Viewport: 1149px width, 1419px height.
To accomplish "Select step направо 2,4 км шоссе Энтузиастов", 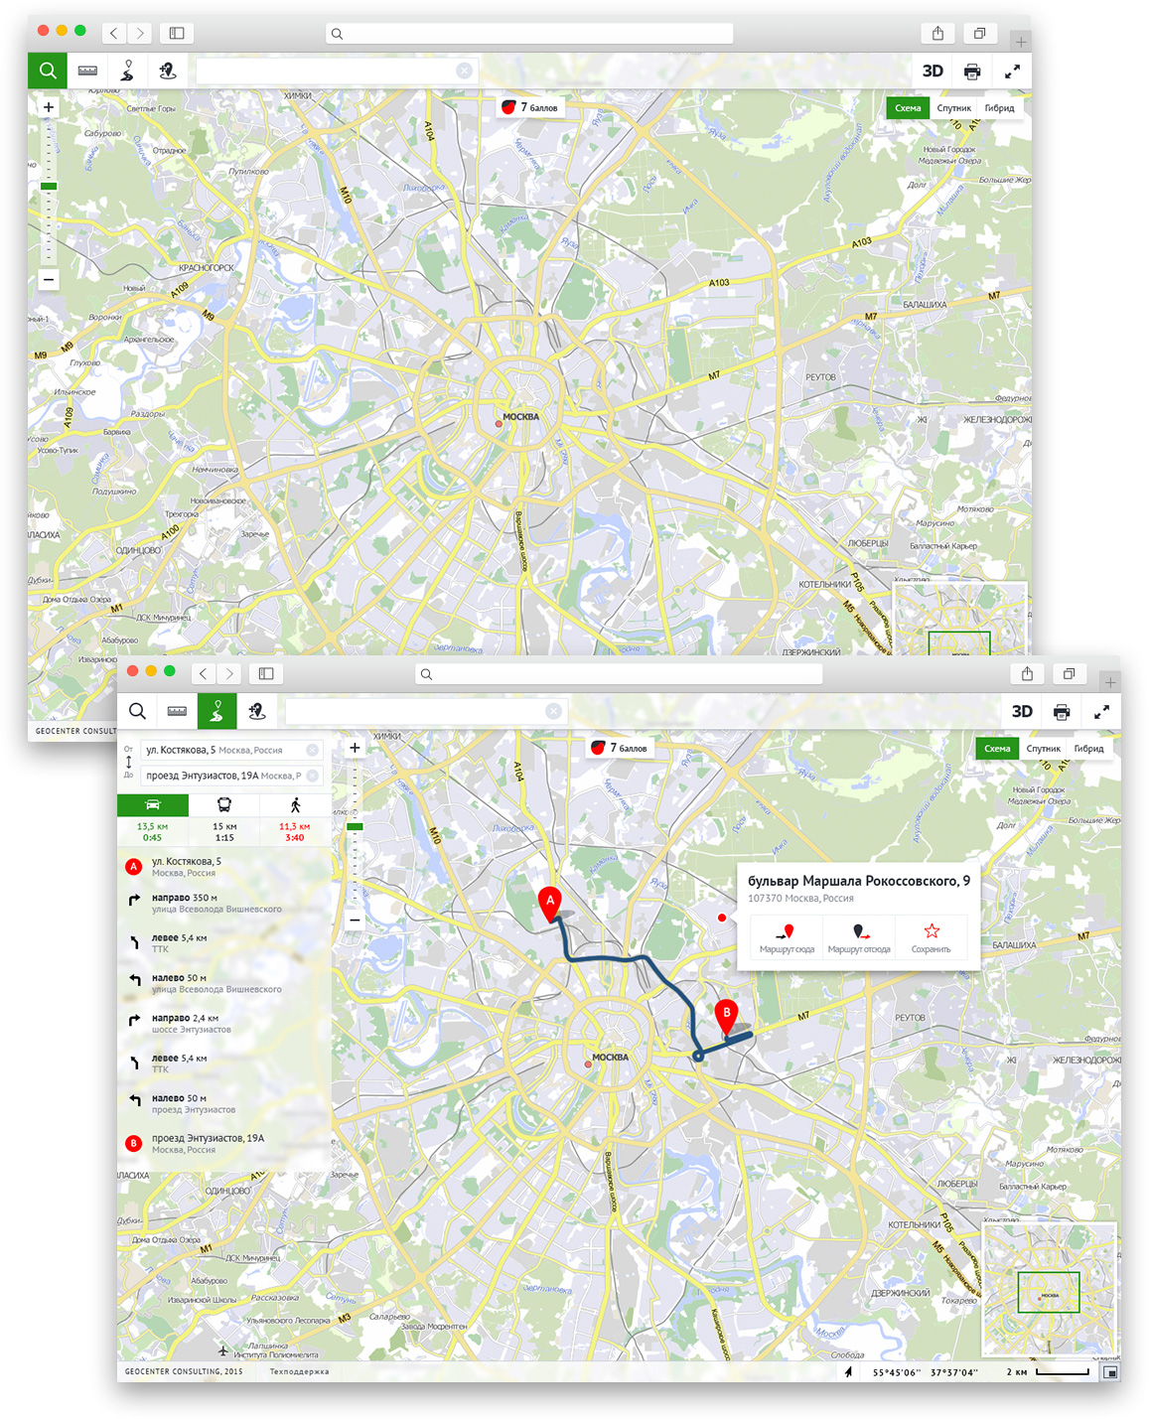I will pos(223,1023).
